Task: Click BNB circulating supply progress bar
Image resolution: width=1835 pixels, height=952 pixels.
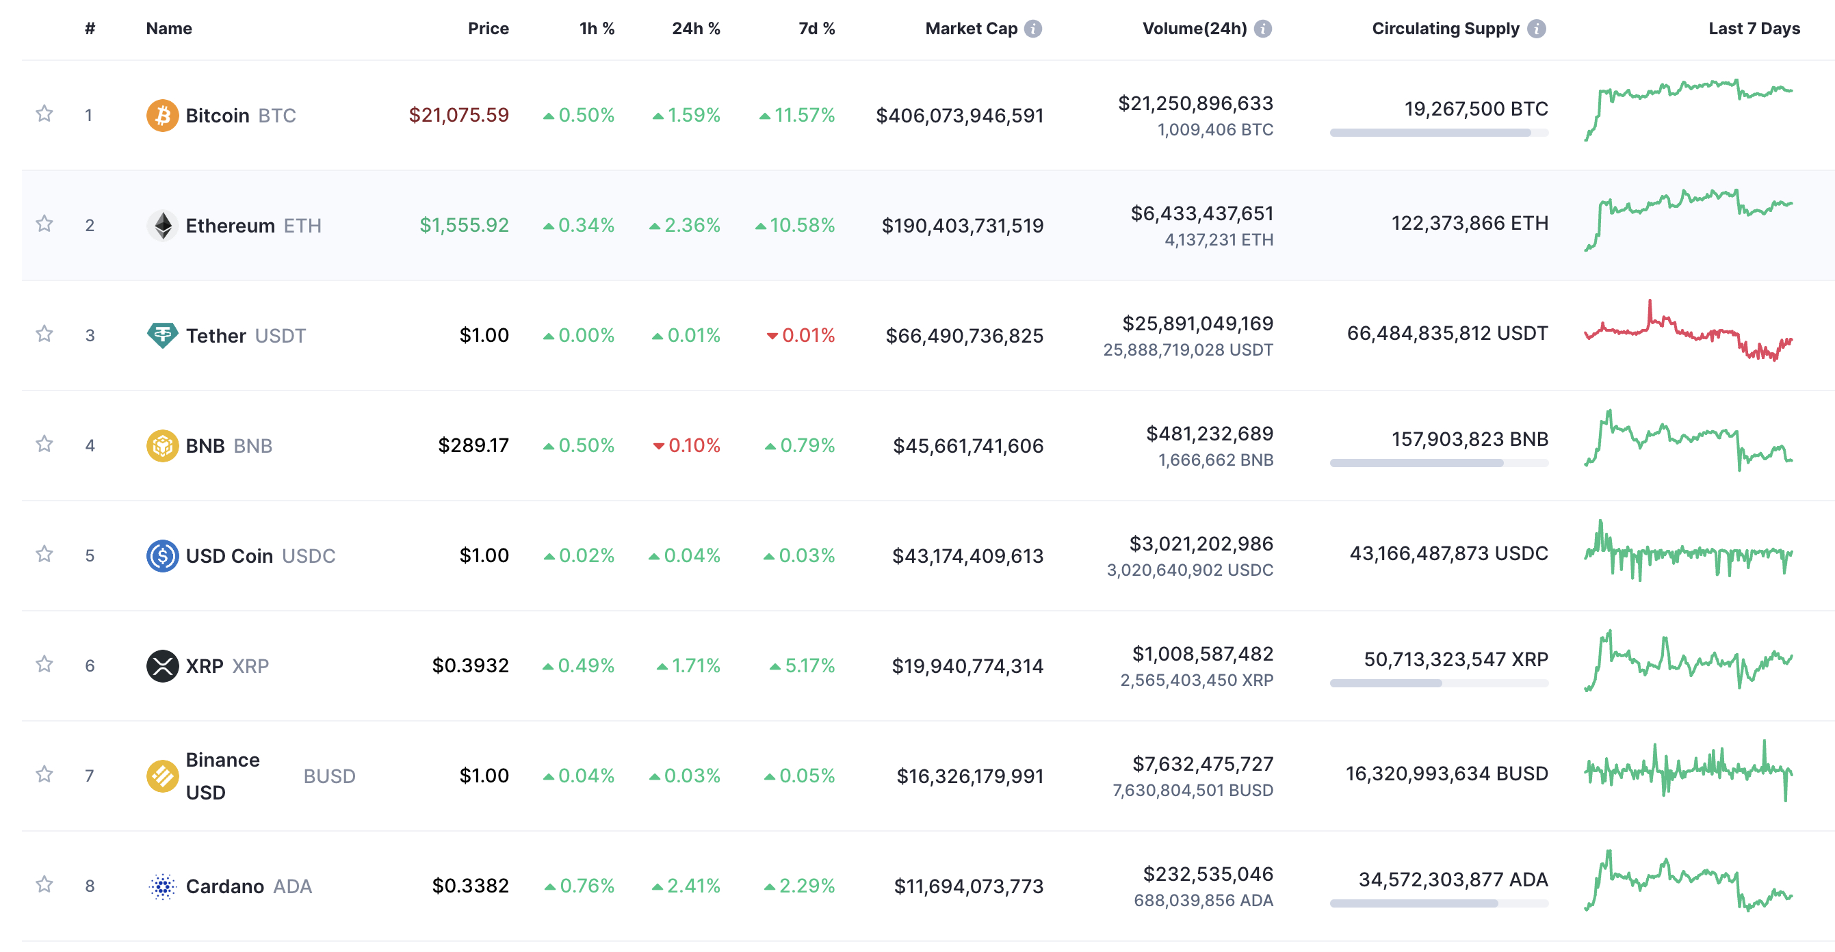Action: 1439,463
